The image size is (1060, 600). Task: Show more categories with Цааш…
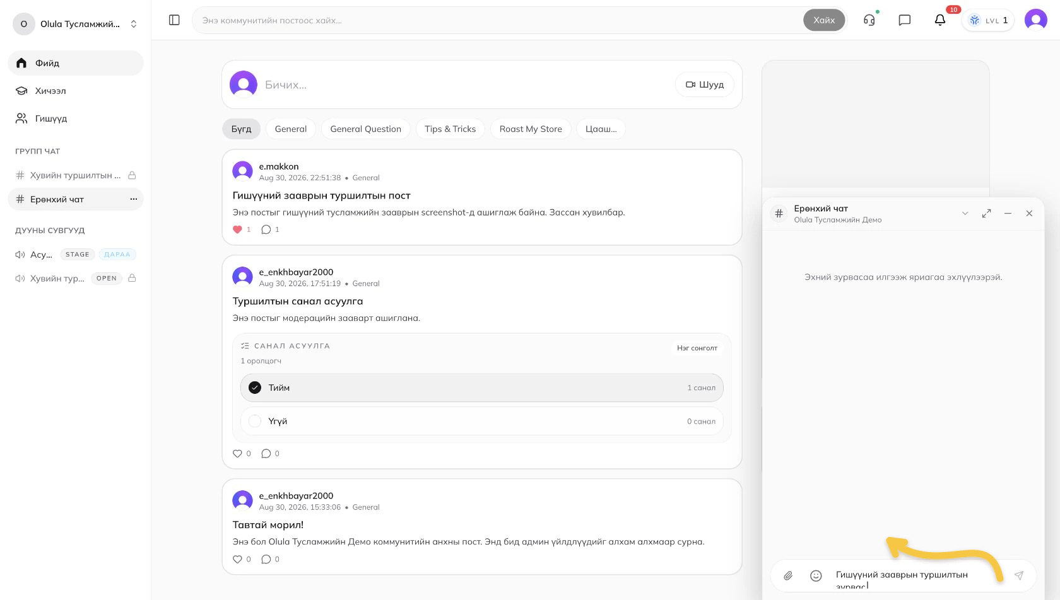pyautogui.click(x=601, y=129)
